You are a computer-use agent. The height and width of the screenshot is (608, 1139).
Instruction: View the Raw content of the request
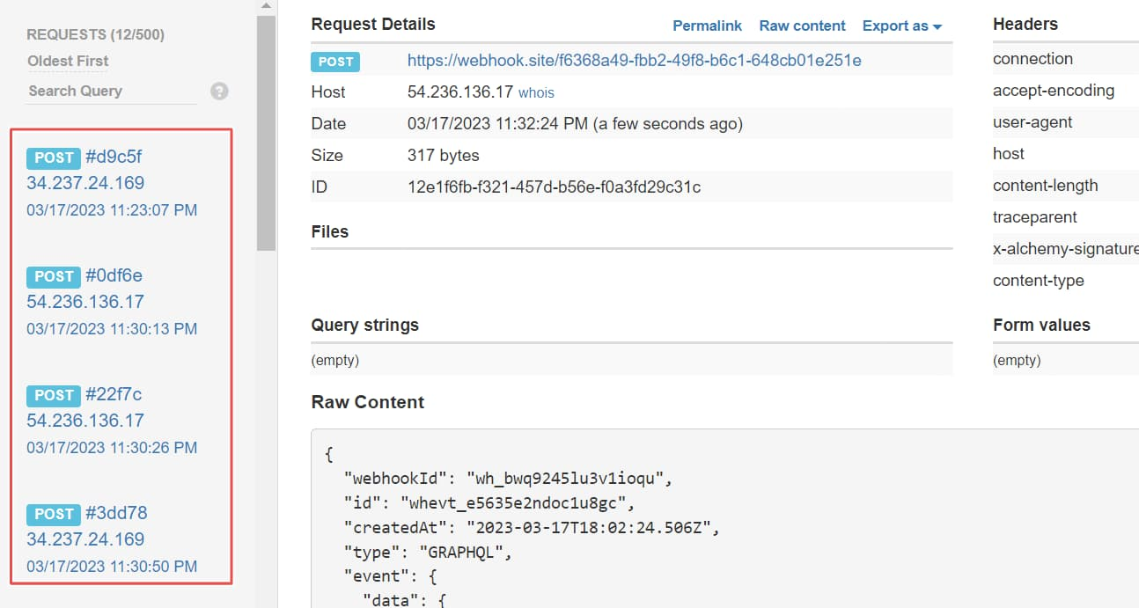click(802, 26)
